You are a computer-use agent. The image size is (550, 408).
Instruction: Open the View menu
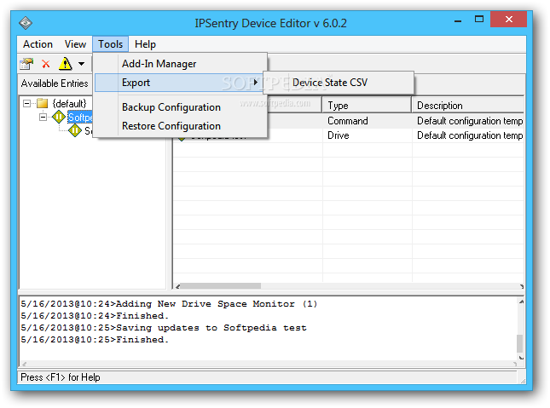(x=75, y=44)
